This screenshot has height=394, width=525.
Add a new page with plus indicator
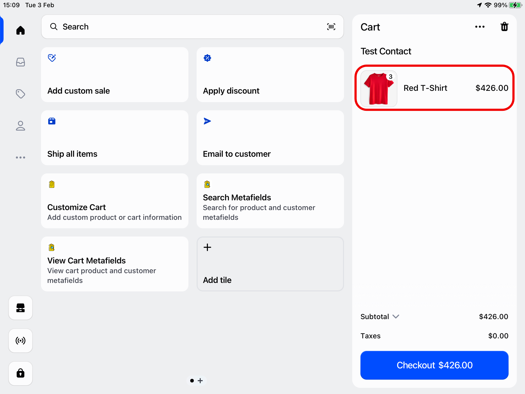point(200,381)
